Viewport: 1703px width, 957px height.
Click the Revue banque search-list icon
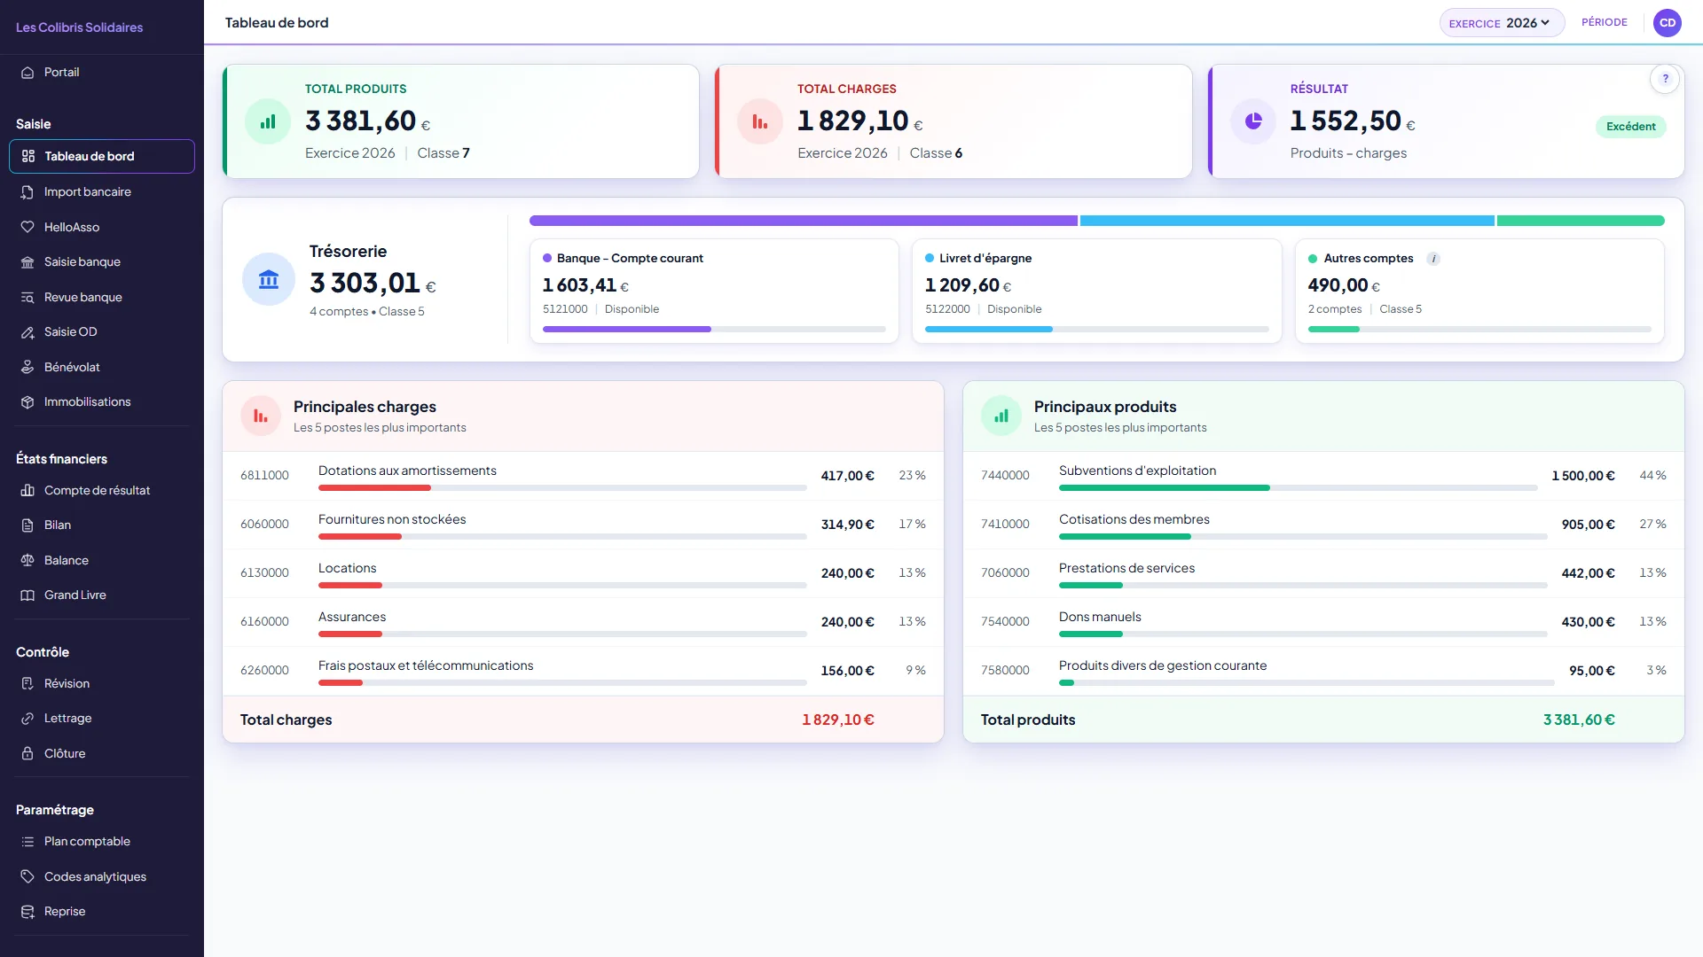click(x=27, y=298)
